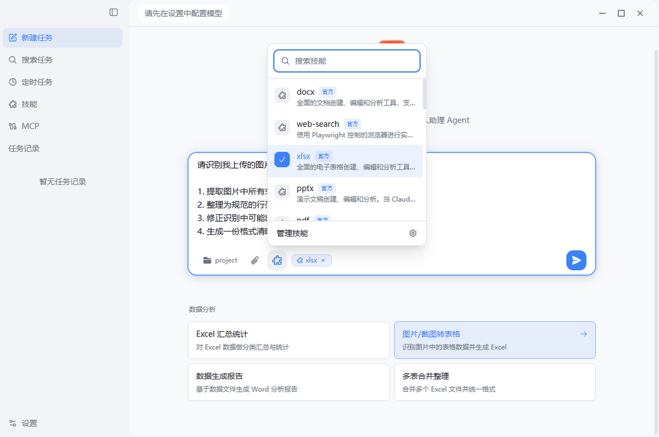Click the 管理技能 link

[x=292, y=233]
